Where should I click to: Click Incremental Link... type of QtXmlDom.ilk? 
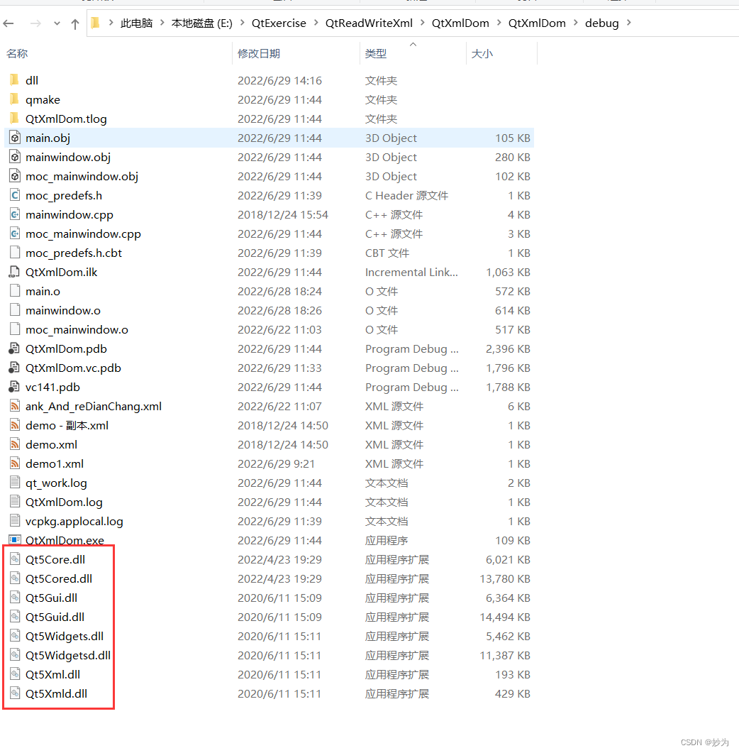(x=411, y=273)
